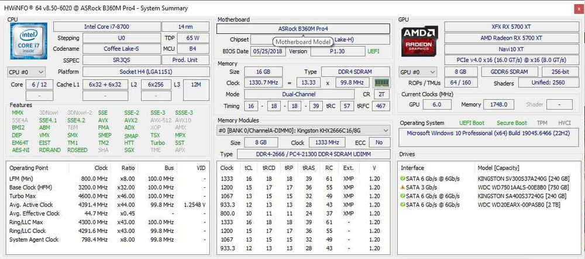
Task: Click the DDR4-2666 / PC4-21300 module type field
Action: click(314, 154)
